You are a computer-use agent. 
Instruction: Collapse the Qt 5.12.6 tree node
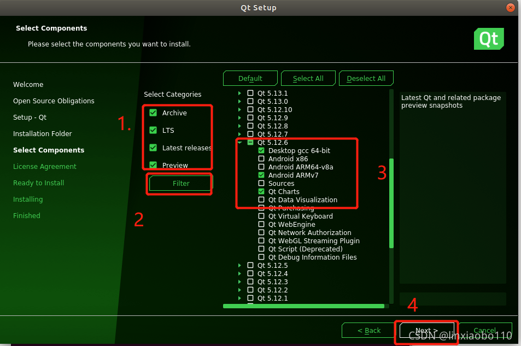pos(239,142)
